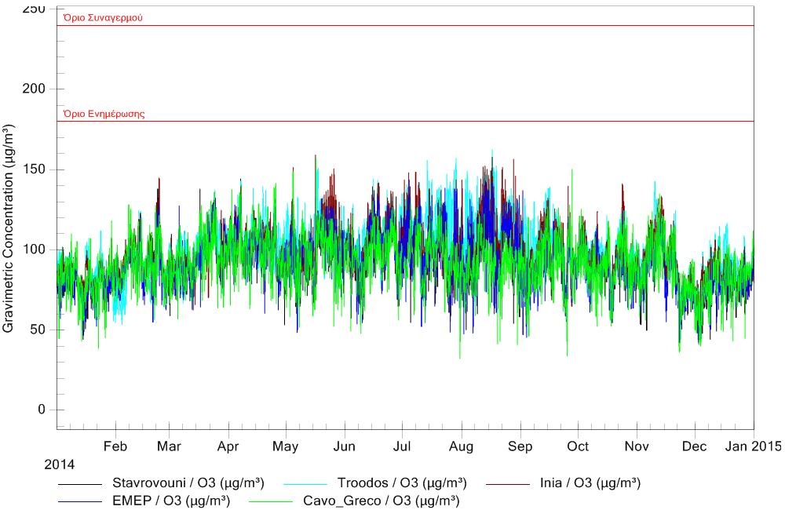Click the Troodos / O3 legend label
The width and height of the screenshot is (785, 510).
[x=402, y=483]
